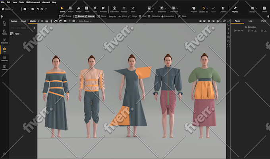Viewport: 270px width, 159px height.
Task: Open the File menu
Action: (3, 2)
